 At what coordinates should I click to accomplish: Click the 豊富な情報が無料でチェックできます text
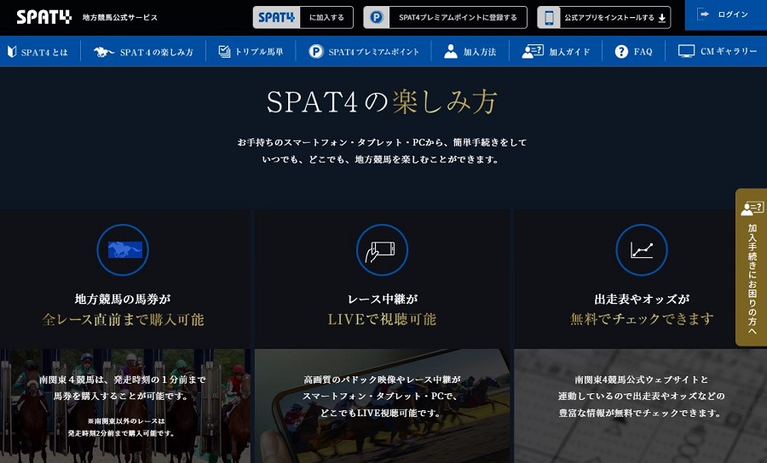(x=640, y=413)
